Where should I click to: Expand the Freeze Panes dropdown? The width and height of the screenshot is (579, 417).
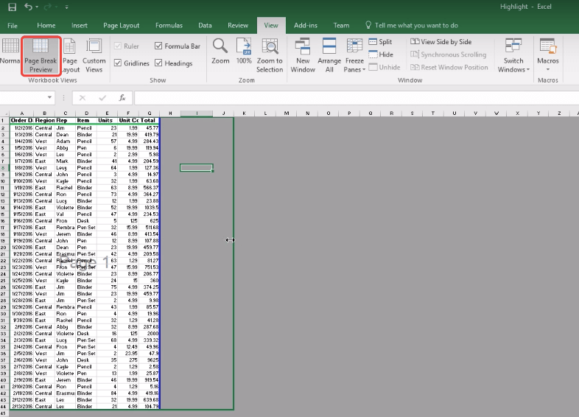point(354,55)
